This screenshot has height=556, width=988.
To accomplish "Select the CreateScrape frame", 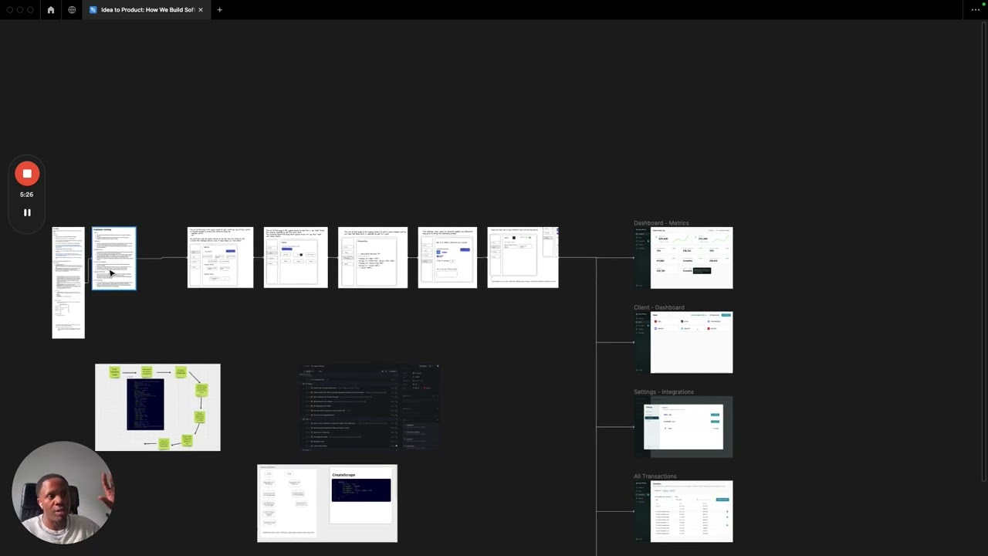I will click(x=327, y=503).
